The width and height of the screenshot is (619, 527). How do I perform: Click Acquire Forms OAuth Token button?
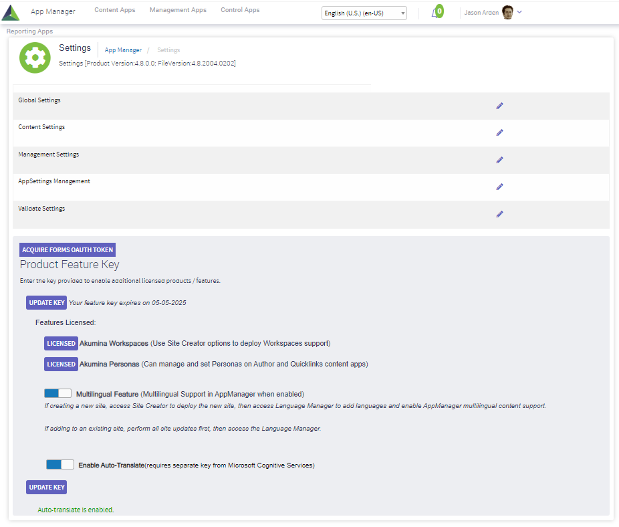[x=68, y=249]
